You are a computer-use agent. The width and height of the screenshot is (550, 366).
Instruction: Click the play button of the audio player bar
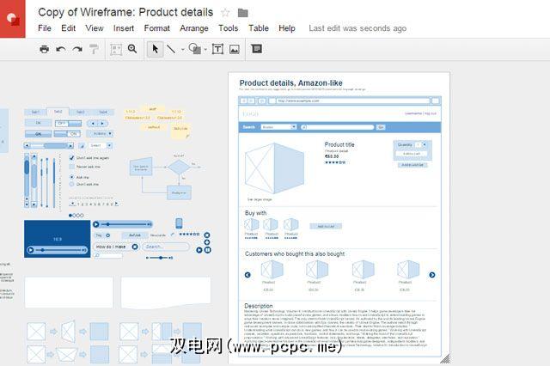point(95,224)
